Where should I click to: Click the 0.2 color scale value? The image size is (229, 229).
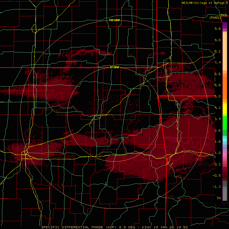pyautogui.click(x=218, y=164)
